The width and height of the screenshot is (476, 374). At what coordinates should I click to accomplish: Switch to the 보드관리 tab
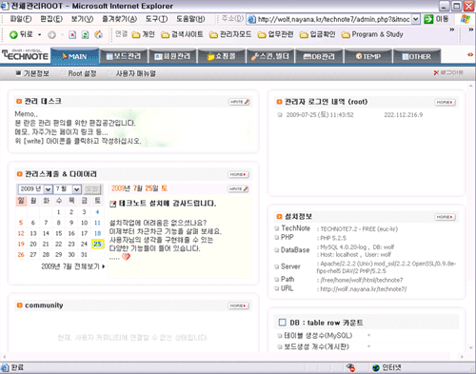coord(124,56)
